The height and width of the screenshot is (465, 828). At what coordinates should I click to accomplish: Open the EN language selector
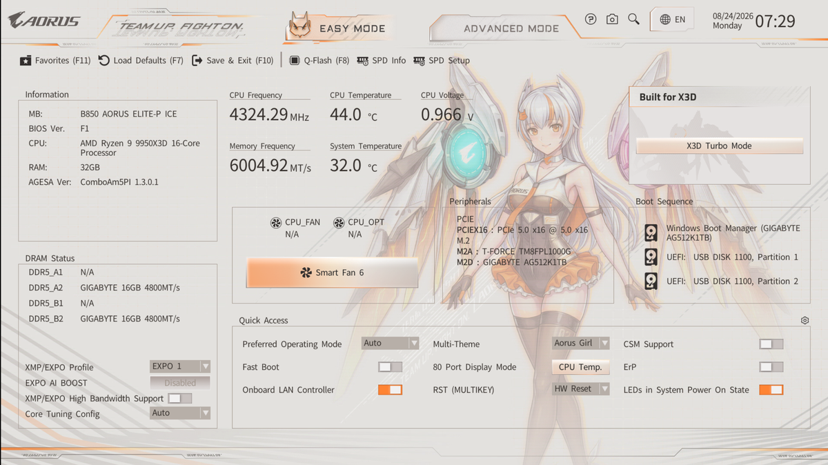pos(672,19)
